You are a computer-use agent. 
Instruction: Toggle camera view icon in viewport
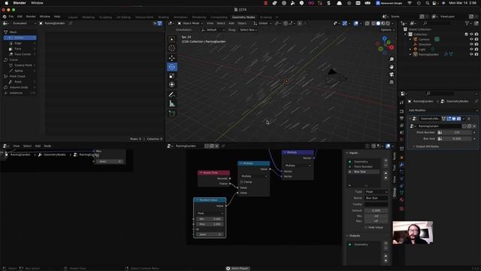tap(392, 75)
